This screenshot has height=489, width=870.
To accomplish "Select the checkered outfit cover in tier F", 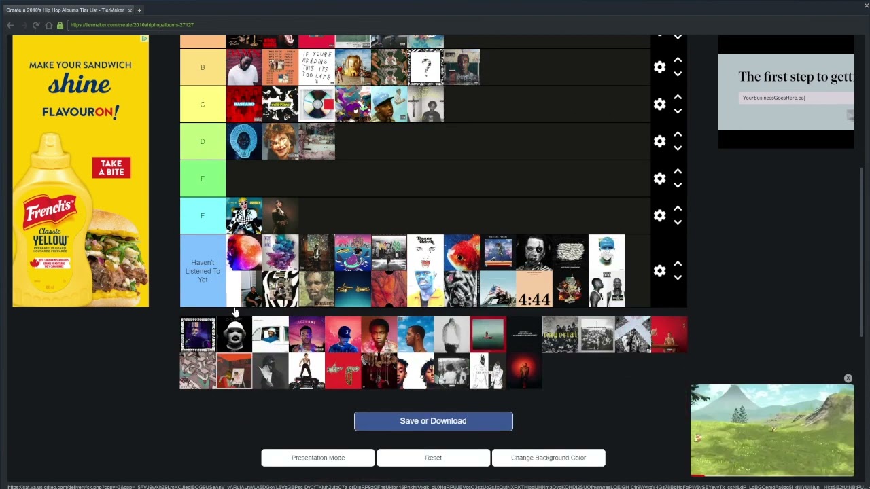I will (x=244, y=215).
